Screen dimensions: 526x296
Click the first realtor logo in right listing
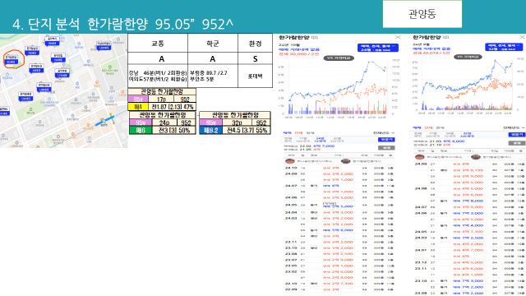[x=420, y=157]
